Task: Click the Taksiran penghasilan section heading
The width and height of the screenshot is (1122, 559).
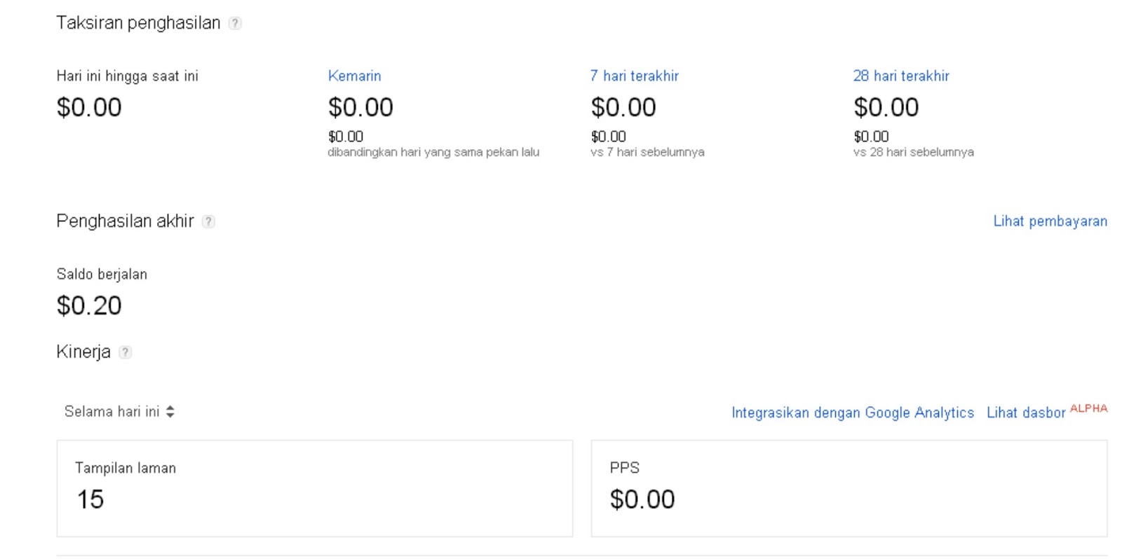Action: pos(140,22)
